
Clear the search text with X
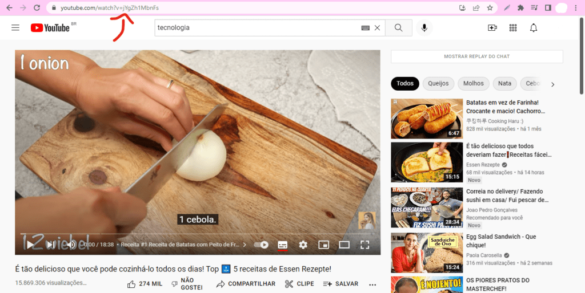click(377, 27)
